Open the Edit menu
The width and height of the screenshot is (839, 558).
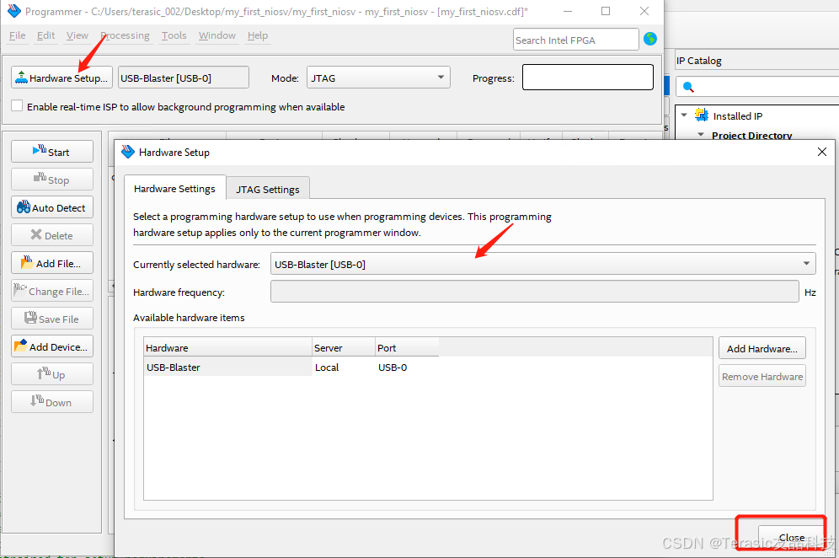(45, 35)
